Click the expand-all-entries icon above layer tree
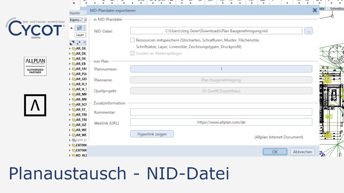 72,43
